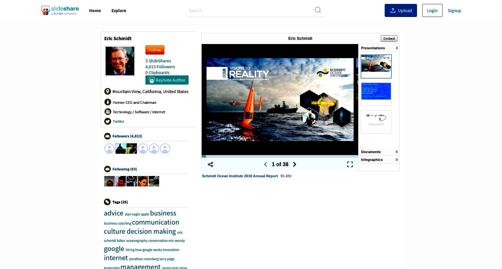Click the slide progress bar
The width and height of the screenshot is (502, 269).
point(280,156)
